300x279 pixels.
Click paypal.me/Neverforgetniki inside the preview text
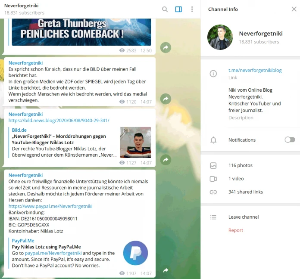(x=53, y=253)
